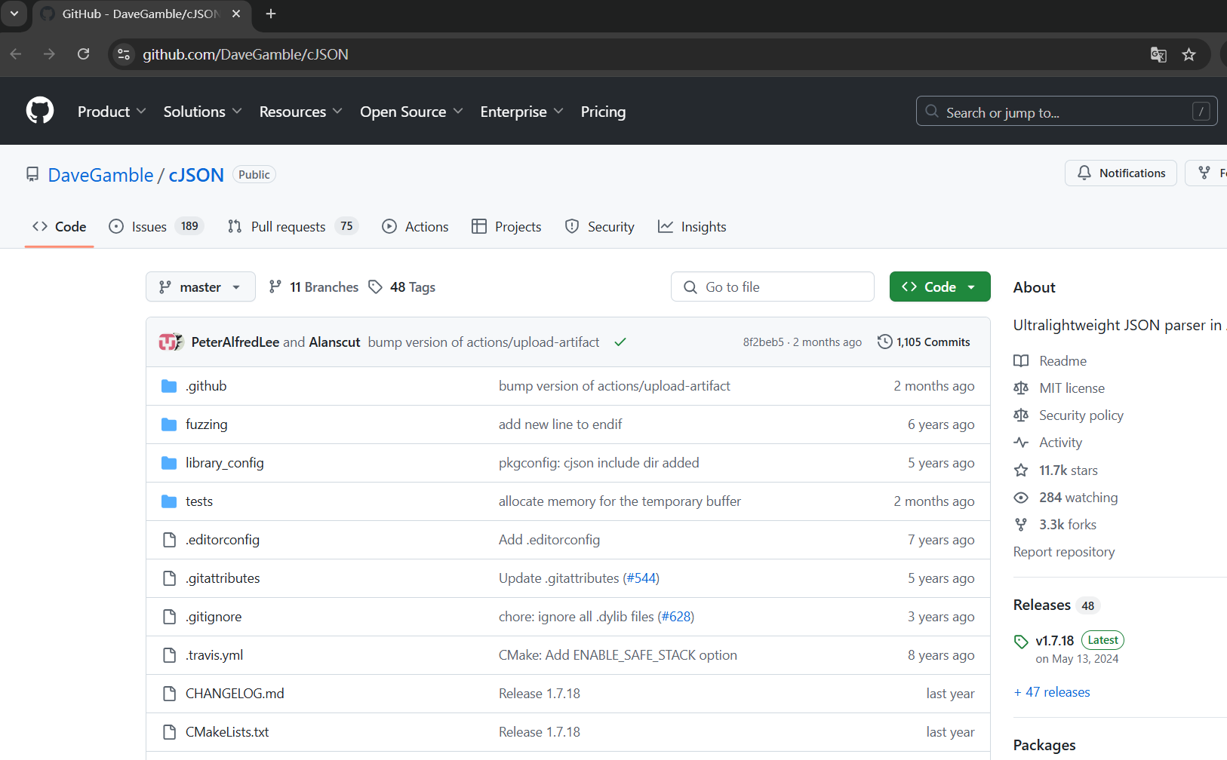Image resolution: width=1227 pixels, height=760 pixels.
Task: Click the .github folder icon
Action: pyautogui.click(x=169, y=386)
